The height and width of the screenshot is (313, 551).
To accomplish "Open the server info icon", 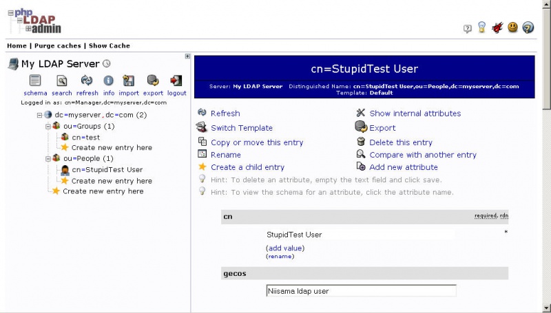I will [x=109, y=80].
